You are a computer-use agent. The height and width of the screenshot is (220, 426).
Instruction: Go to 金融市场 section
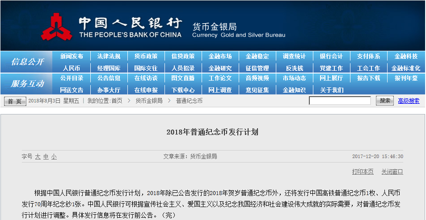pos(220,57)
